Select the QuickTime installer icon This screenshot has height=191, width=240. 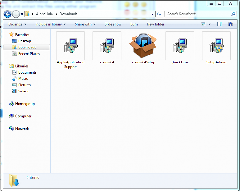(180, 46)
